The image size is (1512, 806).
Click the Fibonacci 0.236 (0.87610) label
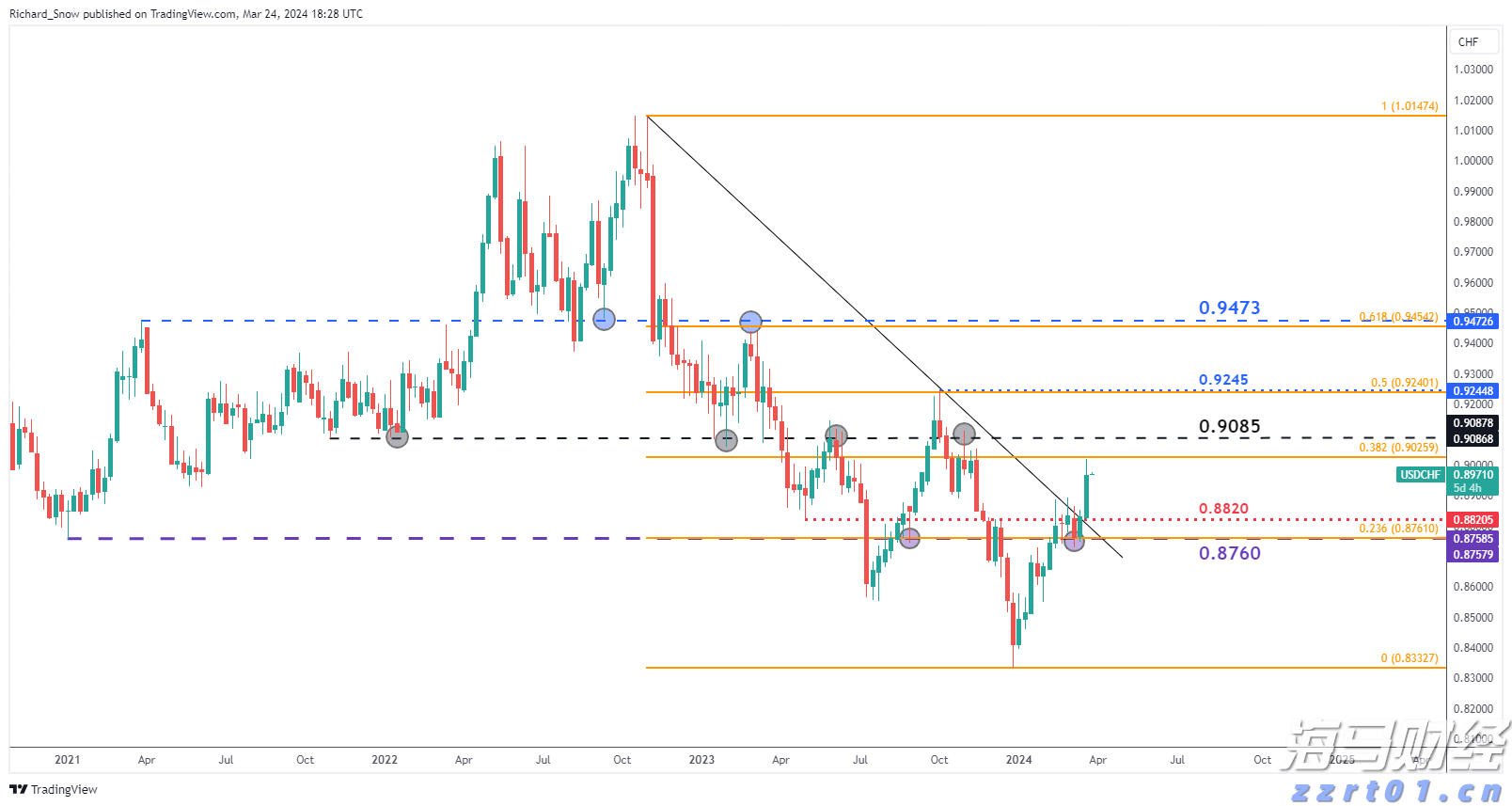point(1398,529)
